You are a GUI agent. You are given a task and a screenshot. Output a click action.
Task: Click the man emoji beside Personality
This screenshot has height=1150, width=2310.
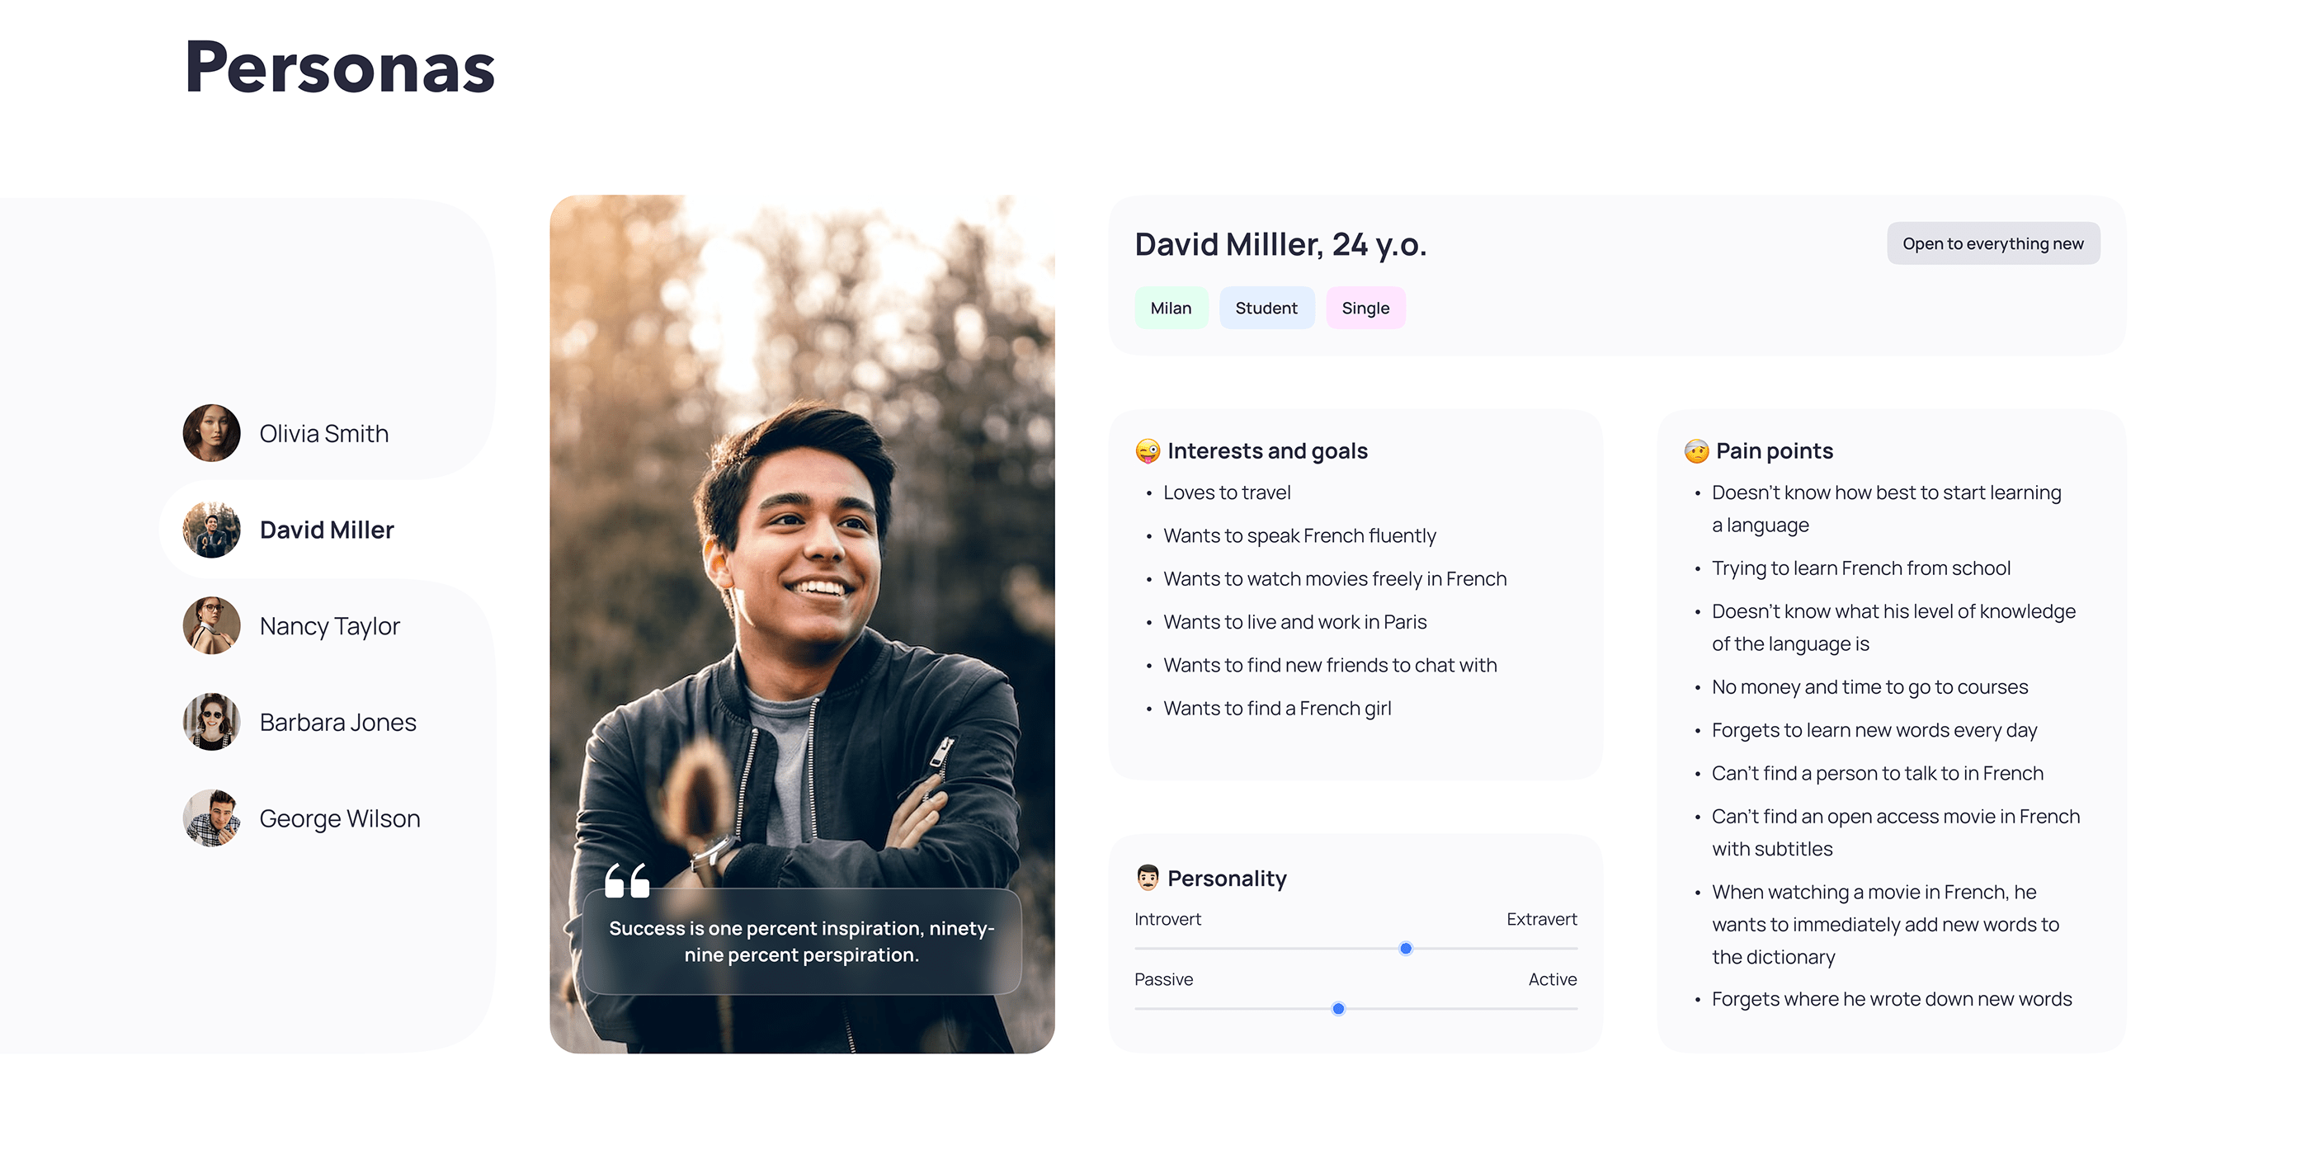[x=1147, y=877]
